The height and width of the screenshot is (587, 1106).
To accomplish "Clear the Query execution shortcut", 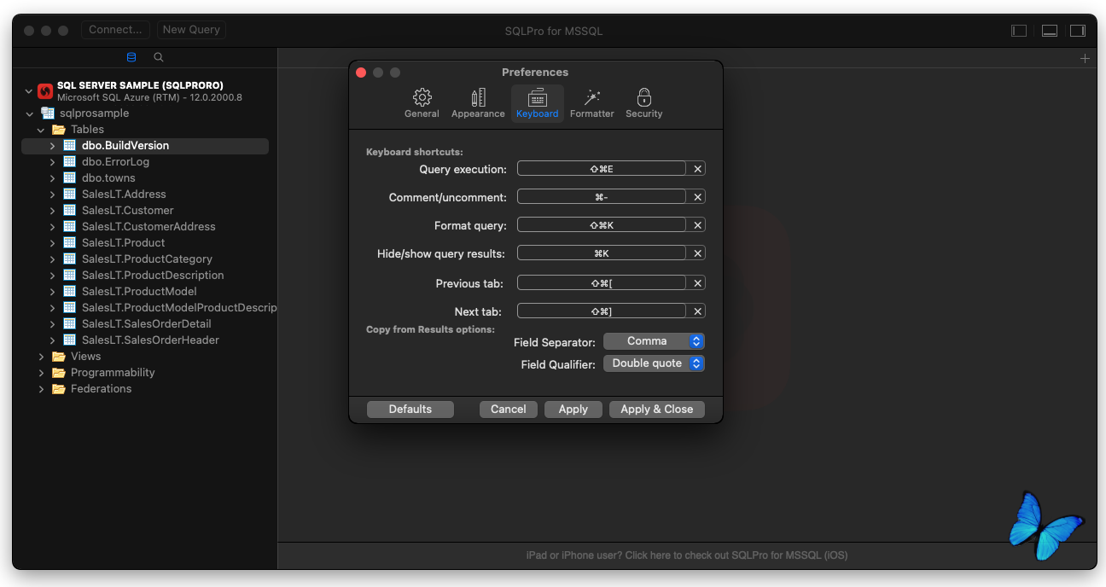I will point(697,169).
